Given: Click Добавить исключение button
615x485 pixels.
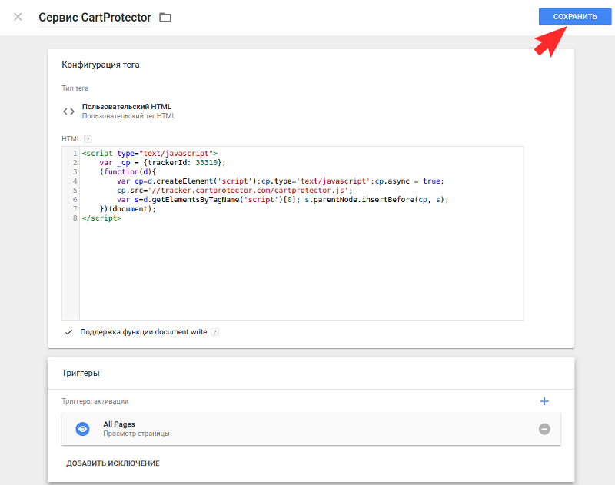Looking at the screenshot, I should 113,463.
